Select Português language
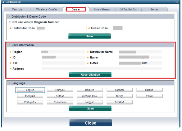This screenshot has height=131, width=182. (x=30, y=102)
